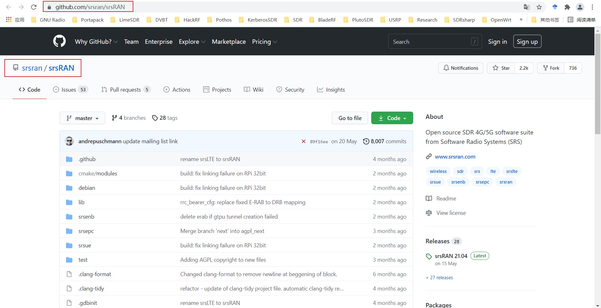This screenshot has width=601, height=308.
Task: Click the srsRAN 21.04 release link
Action: (451, 256)
